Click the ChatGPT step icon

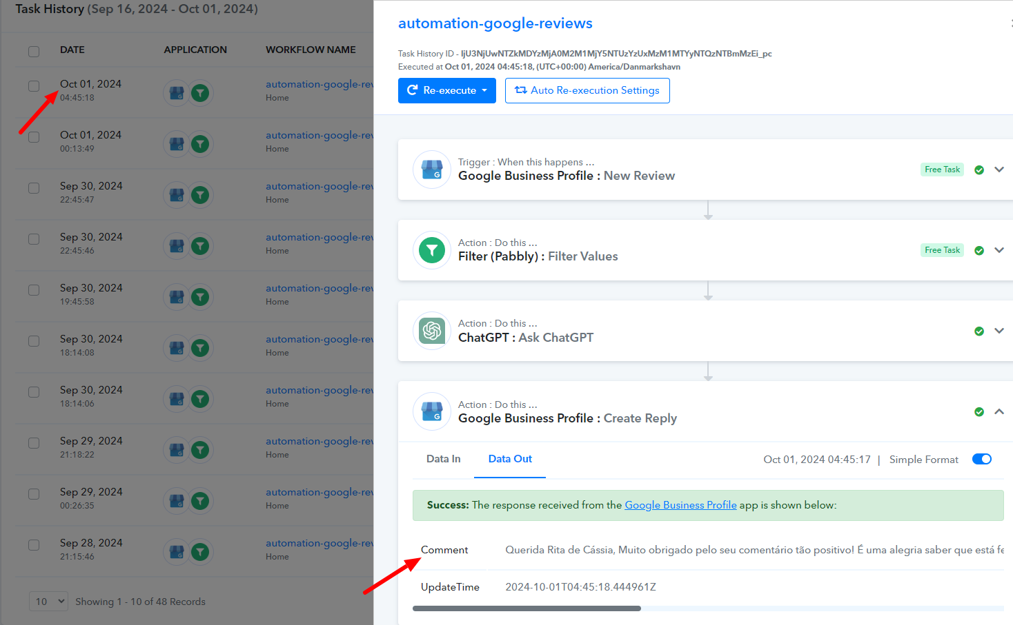click(x=432, y=331)
